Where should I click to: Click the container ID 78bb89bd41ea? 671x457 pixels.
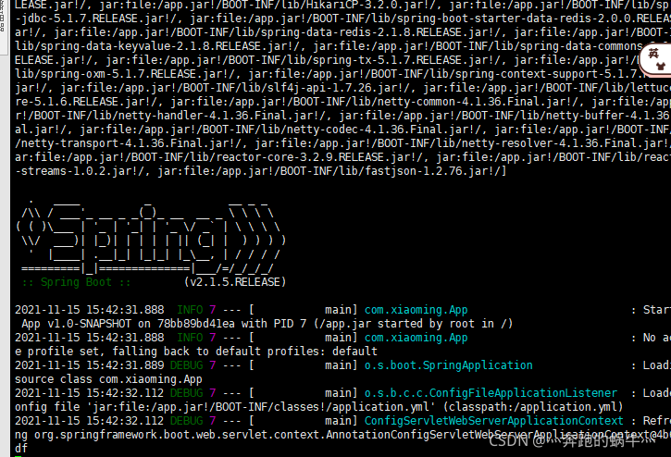pyautogui.click(x=196, y=324)
